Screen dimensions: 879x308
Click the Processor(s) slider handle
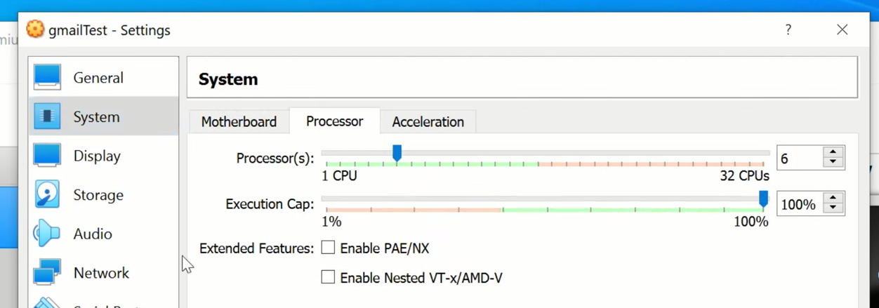click(397, 153)
